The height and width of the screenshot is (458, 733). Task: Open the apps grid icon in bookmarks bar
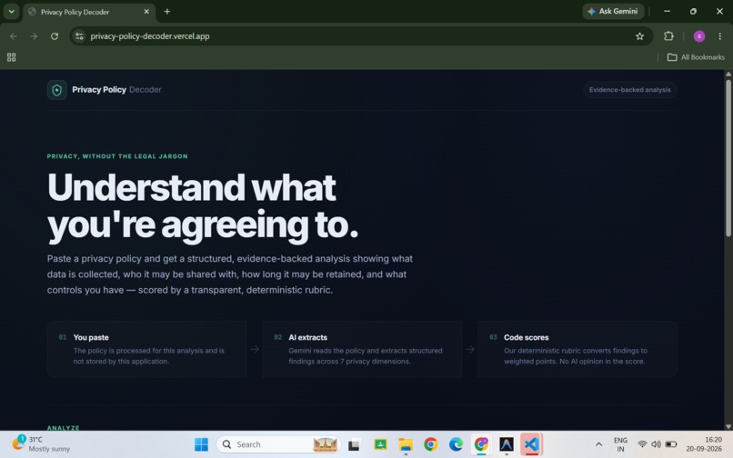pyautogui.click(x=12, y=57)
